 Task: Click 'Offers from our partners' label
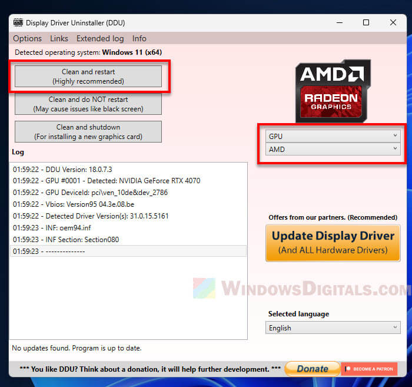(333, 217)
